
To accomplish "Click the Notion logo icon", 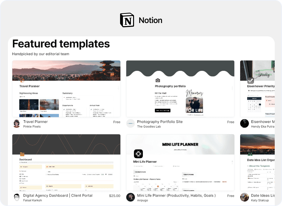I will click(x=127, y=20).
